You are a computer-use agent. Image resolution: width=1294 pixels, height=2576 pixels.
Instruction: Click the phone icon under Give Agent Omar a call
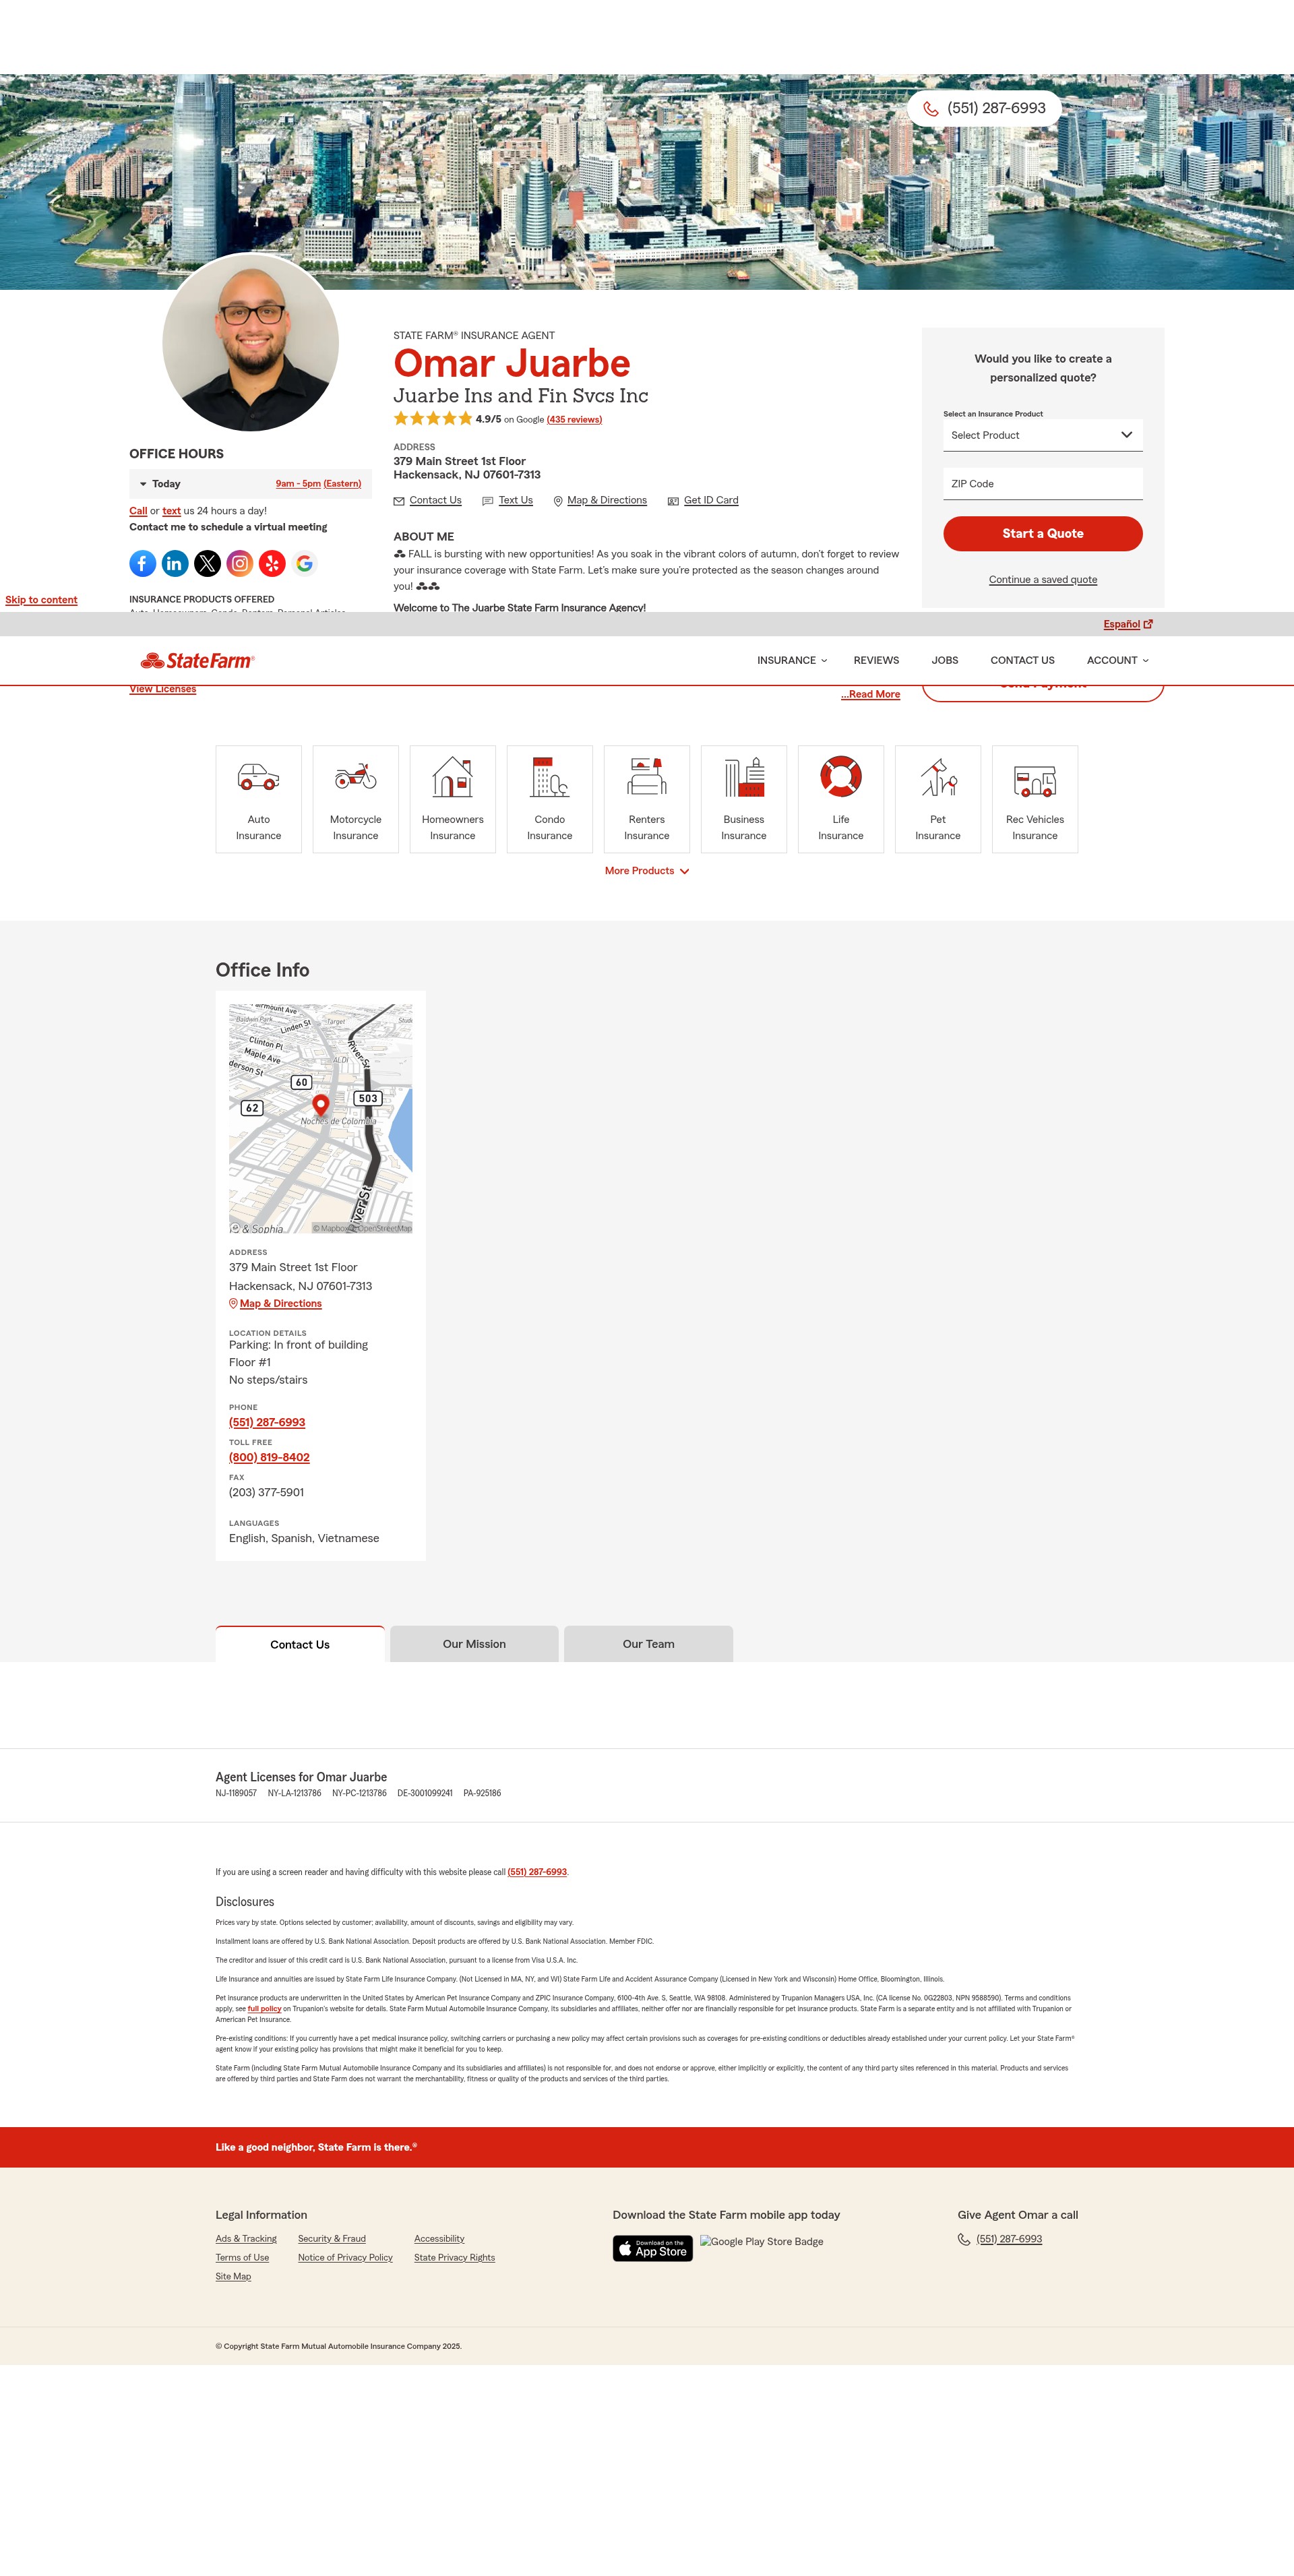[x=964, y=2240]
